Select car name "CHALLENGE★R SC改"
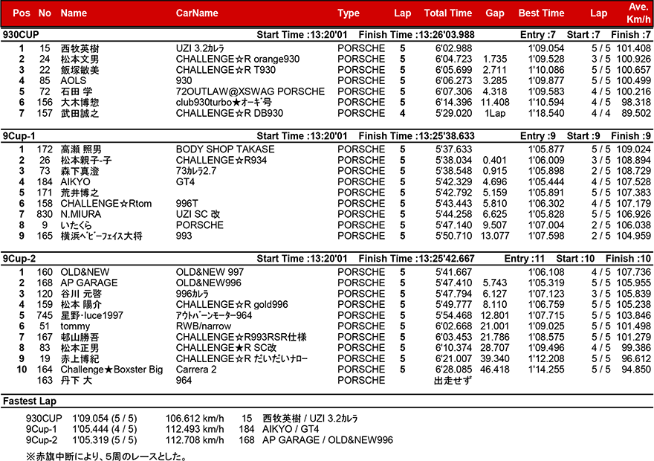 (x=226, y=348)
